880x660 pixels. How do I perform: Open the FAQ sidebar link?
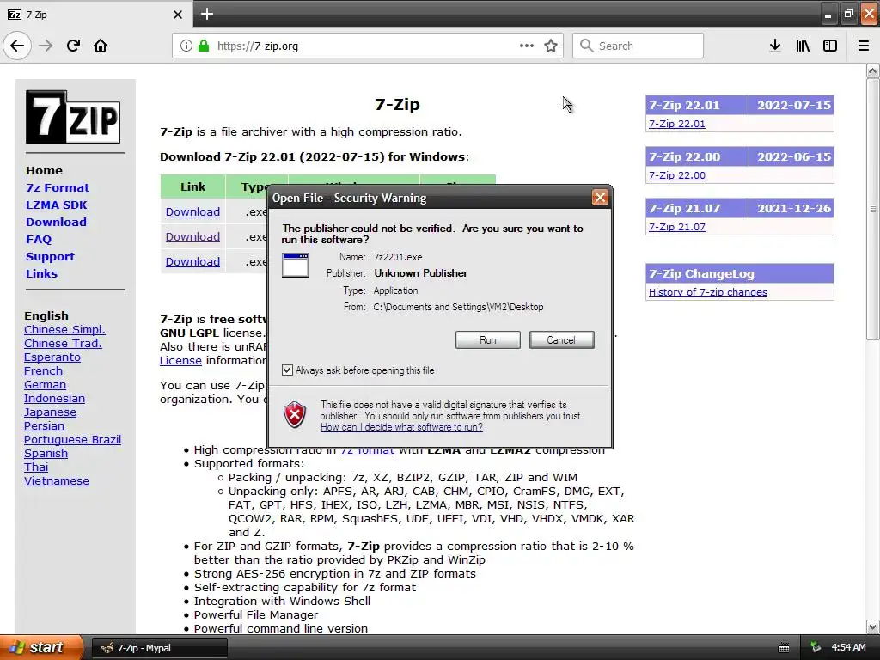click(x=39, y=240)
